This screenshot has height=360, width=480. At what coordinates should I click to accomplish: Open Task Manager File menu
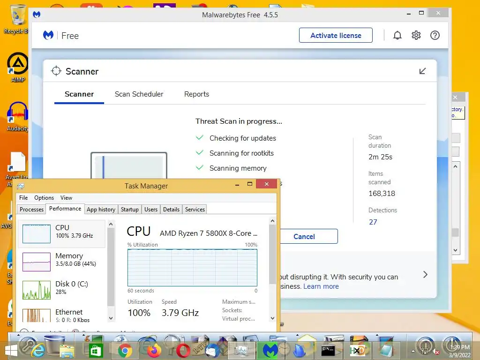23,198
